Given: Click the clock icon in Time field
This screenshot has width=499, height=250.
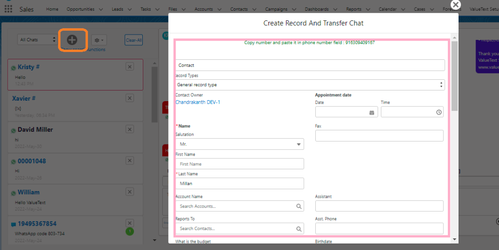Looking at the screenshot, I should 439,112.
